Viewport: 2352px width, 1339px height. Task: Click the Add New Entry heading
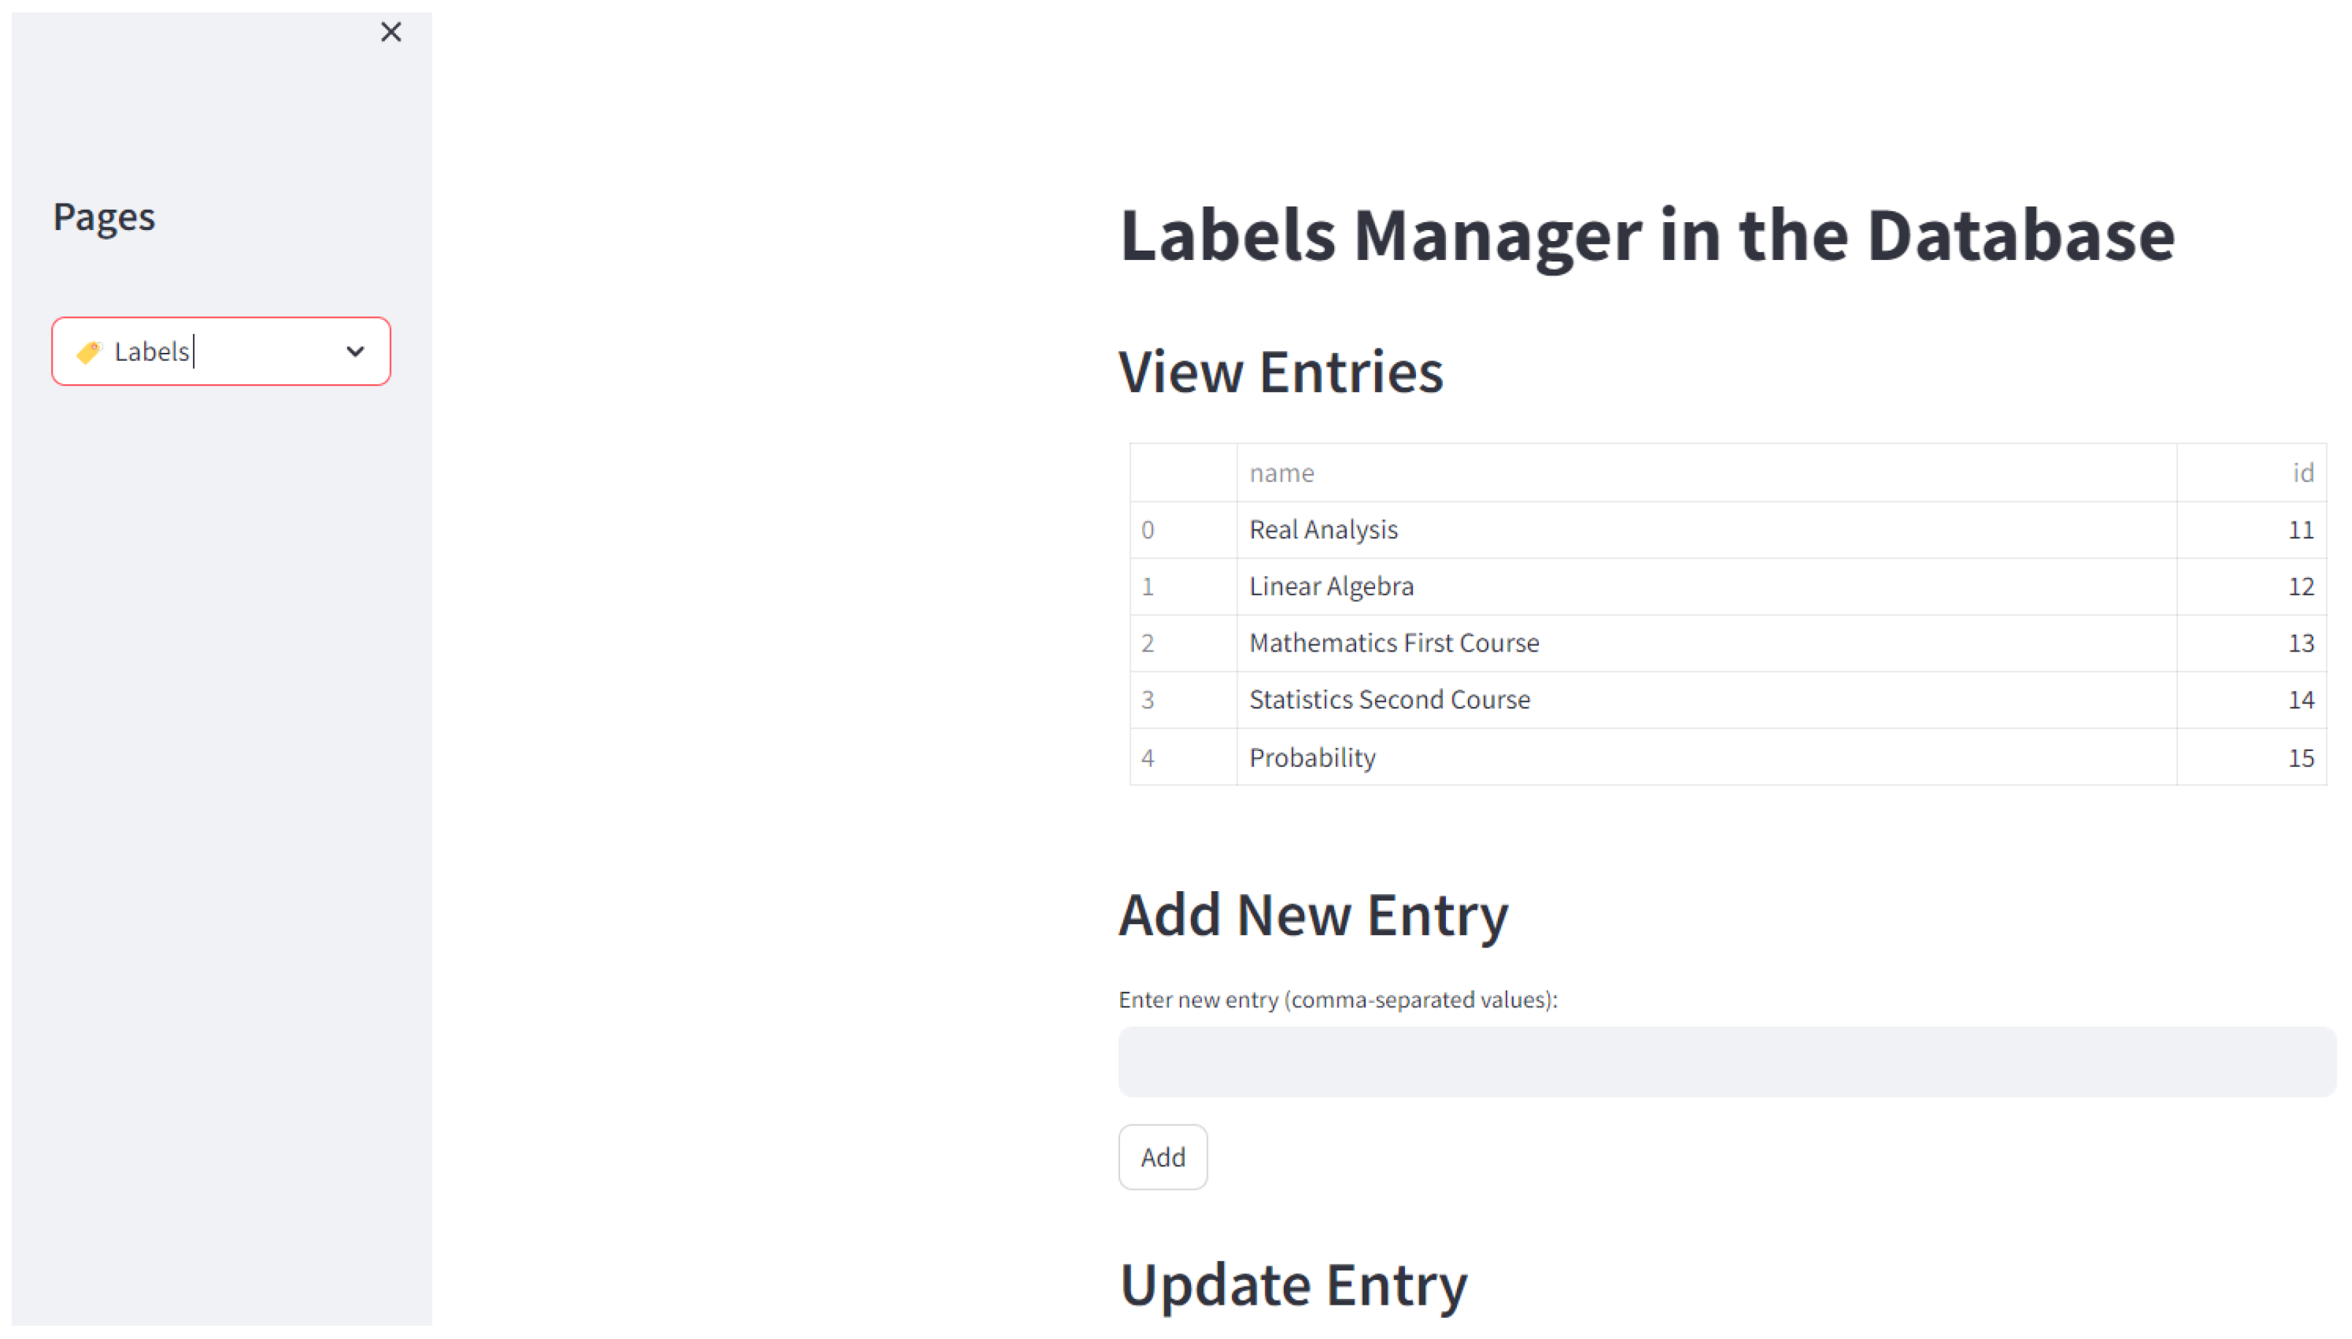(x=1312, y=915)
